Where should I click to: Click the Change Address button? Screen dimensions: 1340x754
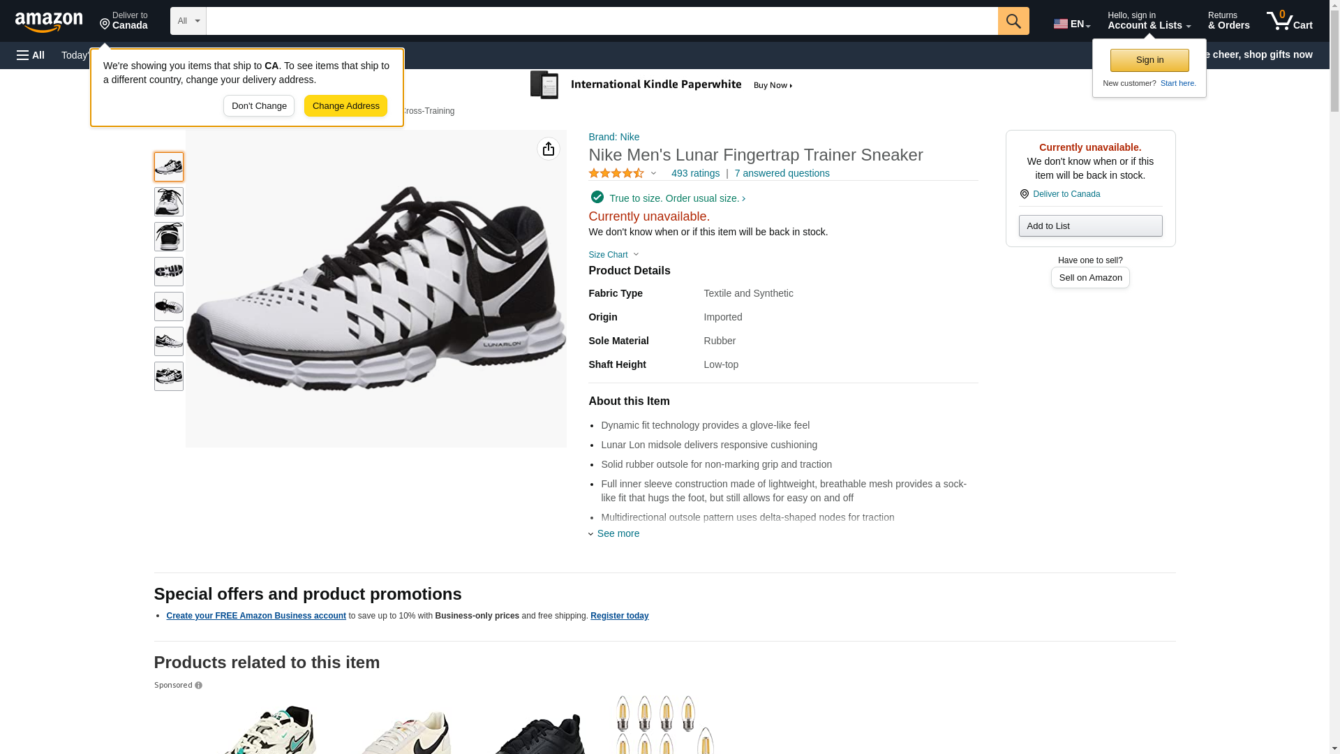click(x=345, y=106)
